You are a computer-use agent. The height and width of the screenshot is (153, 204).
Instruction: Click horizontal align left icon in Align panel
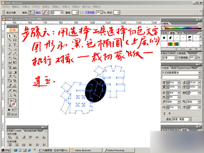pos(10,137)
